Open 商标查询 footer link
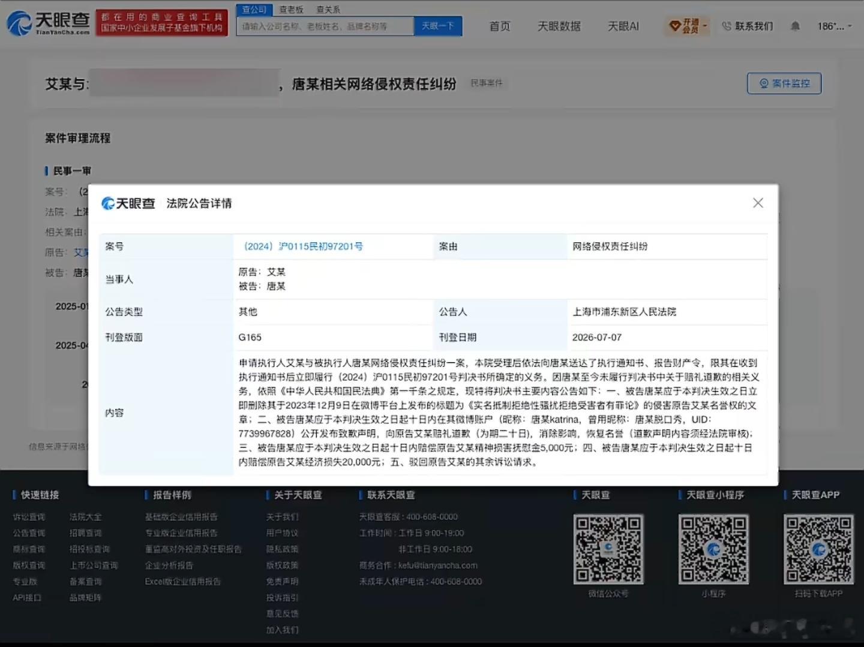The height and width of the screenshot is (647, 864). pos(29,549)
